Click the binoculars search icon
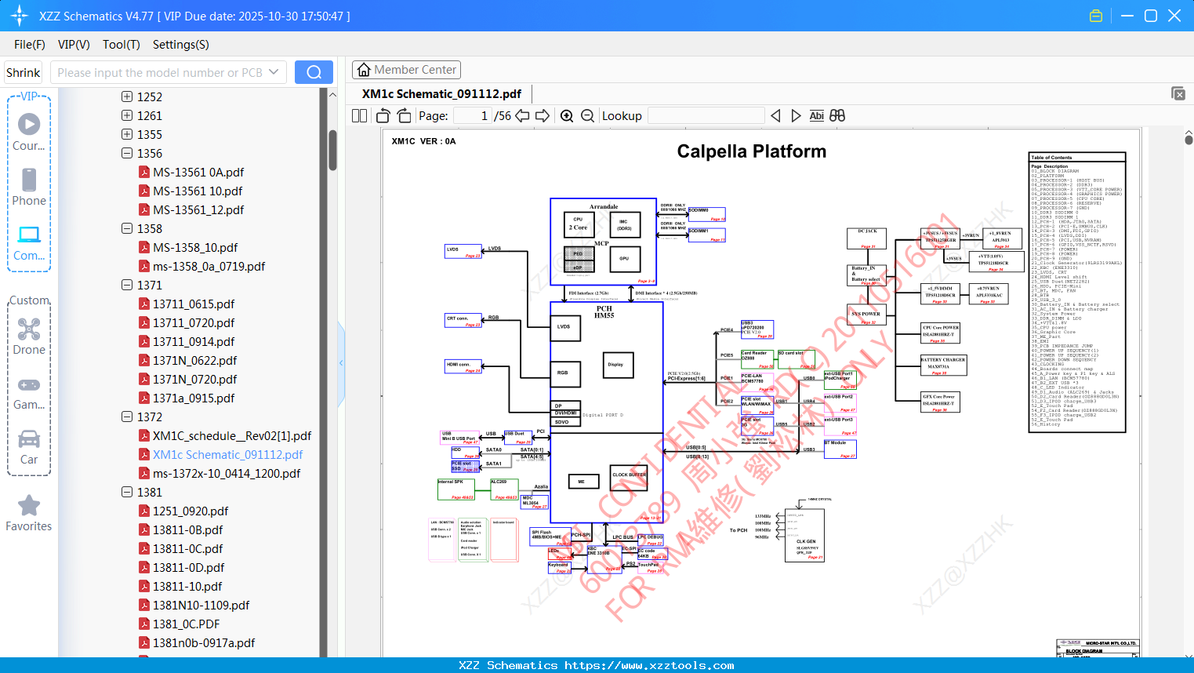 coord(837,115)
